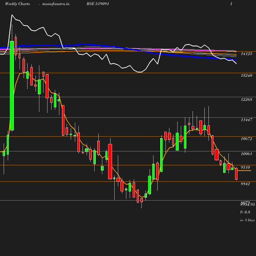Click the 12268 price level label
Image resolution: width=256 pixels, height=256 pixels.
(246, 99)
